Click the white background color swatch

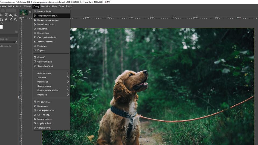[x=1, y=27]
